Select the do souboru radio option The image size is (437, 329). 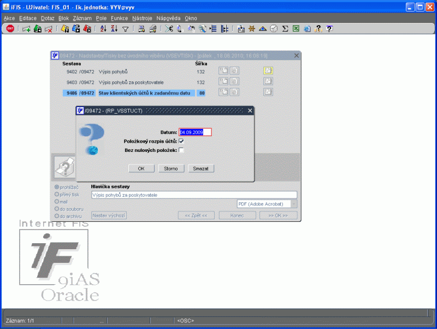[x=57, y=209]
